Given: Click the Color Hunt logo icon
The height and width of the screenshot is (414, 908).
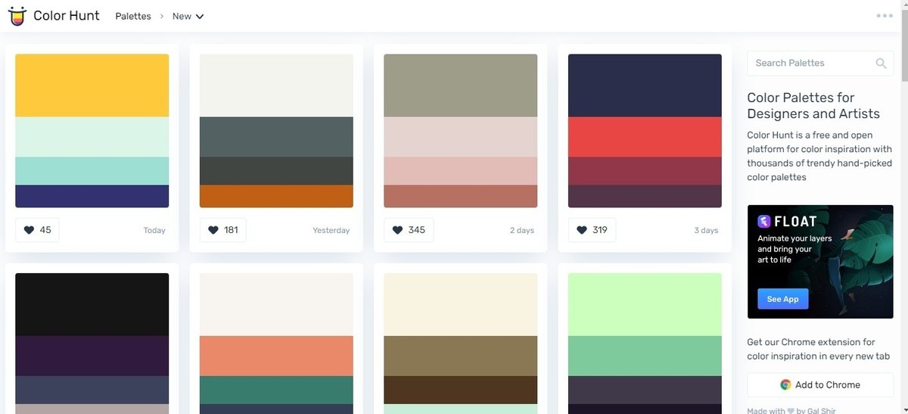Looking at the screenshot, I should 17,15.
